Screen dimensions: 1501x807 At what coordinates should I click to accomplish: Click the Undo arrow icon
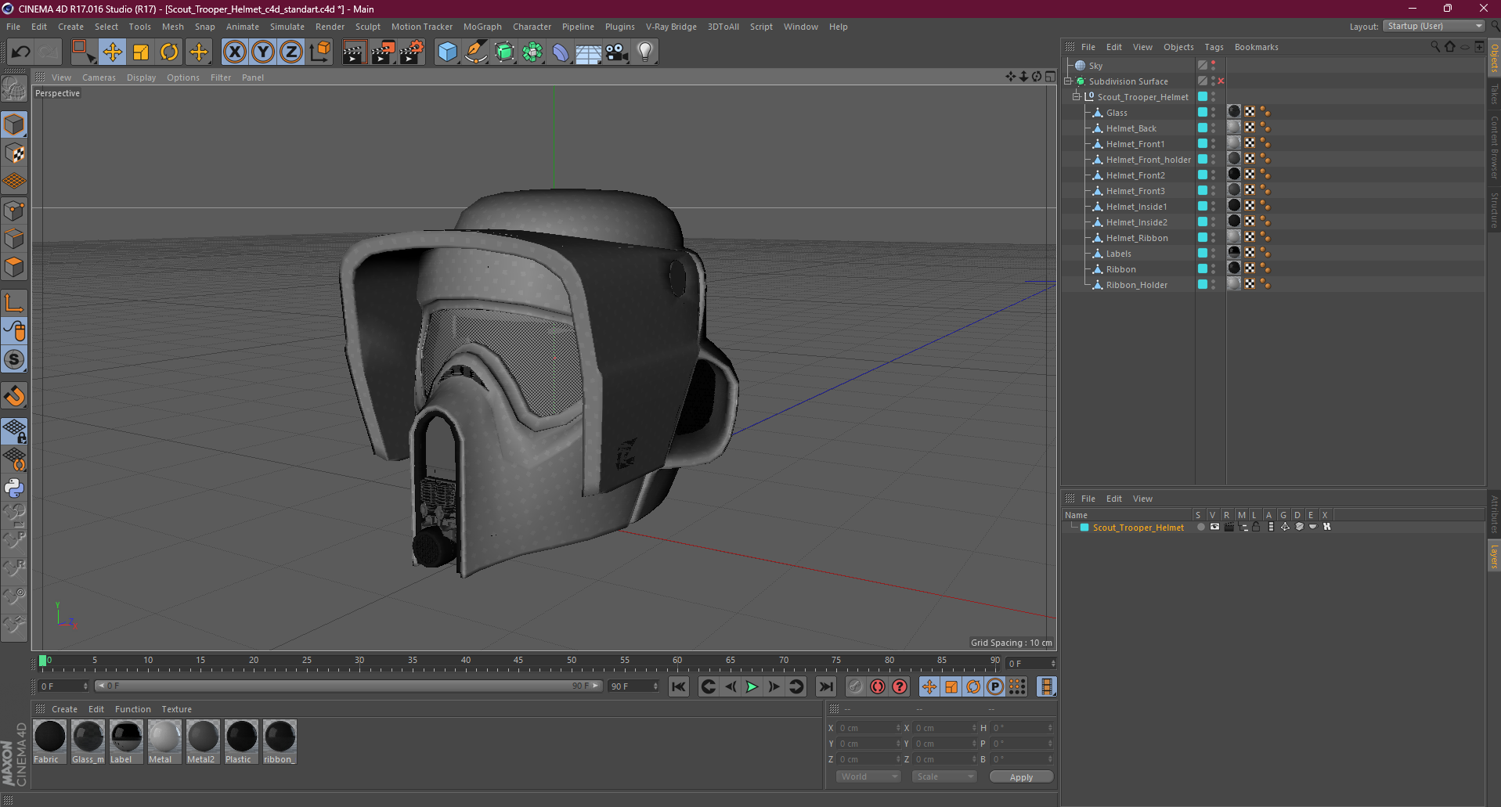(x=21, y=52)
